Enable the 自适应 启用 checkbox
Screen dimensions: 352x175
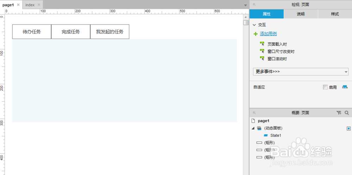click(x=325, y=87)
